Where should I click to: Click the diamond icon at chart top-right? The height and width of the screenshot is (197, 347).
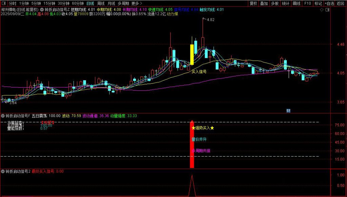pos(322,10)
